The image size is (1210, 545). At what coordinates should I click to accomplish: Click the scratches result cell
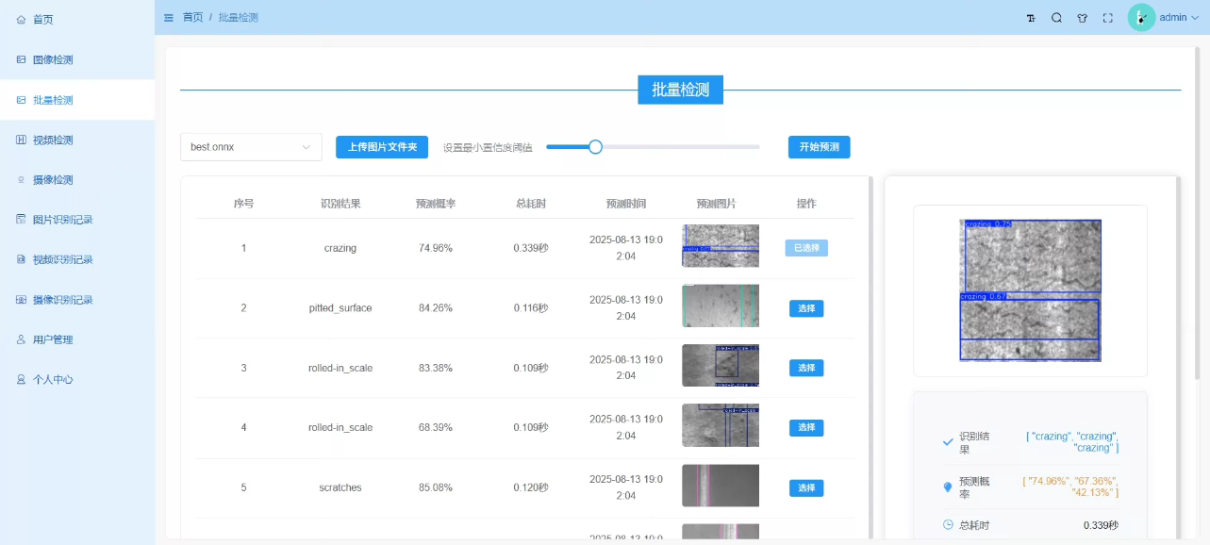(x=340, y=487)
